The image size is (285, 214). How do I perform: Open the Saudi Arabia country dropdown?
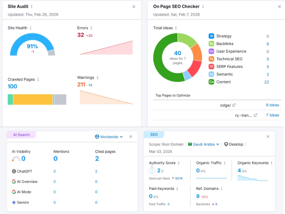(x=204, y=144)
